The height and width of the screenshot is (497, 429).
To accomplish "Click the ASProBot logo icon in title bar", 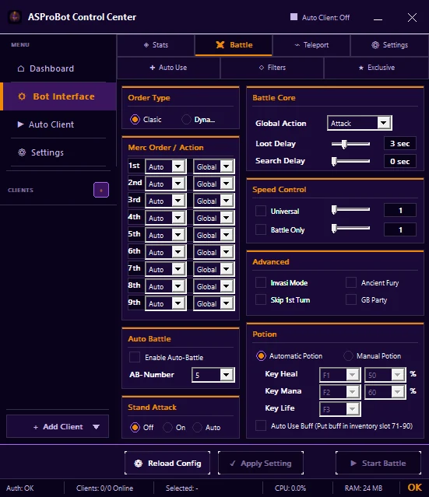I will pyautogui.click(x=15, y=17).
